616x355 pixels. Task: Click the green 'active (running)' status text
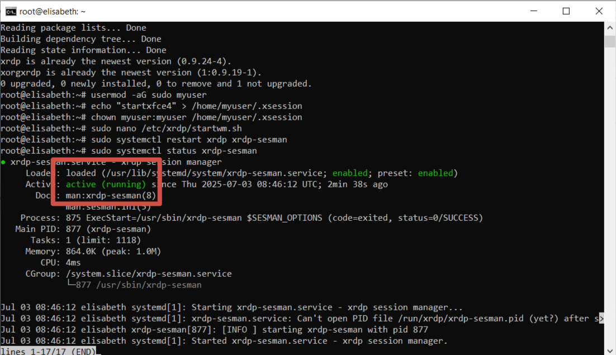[106, 184]
